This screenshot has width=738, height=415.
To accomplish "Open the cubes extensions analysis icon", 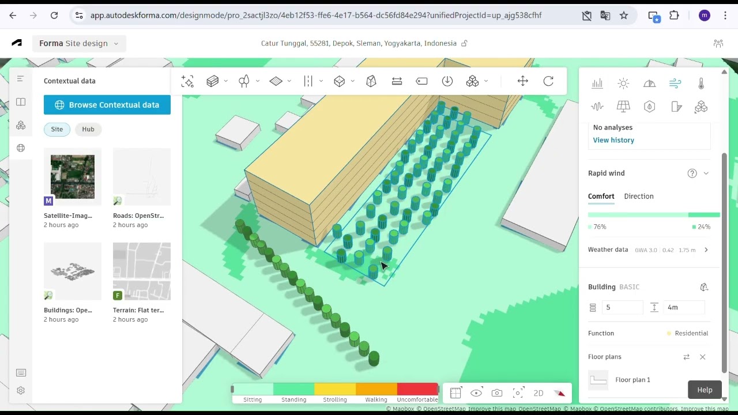I will pyautogui.click(x=701, y=107).
